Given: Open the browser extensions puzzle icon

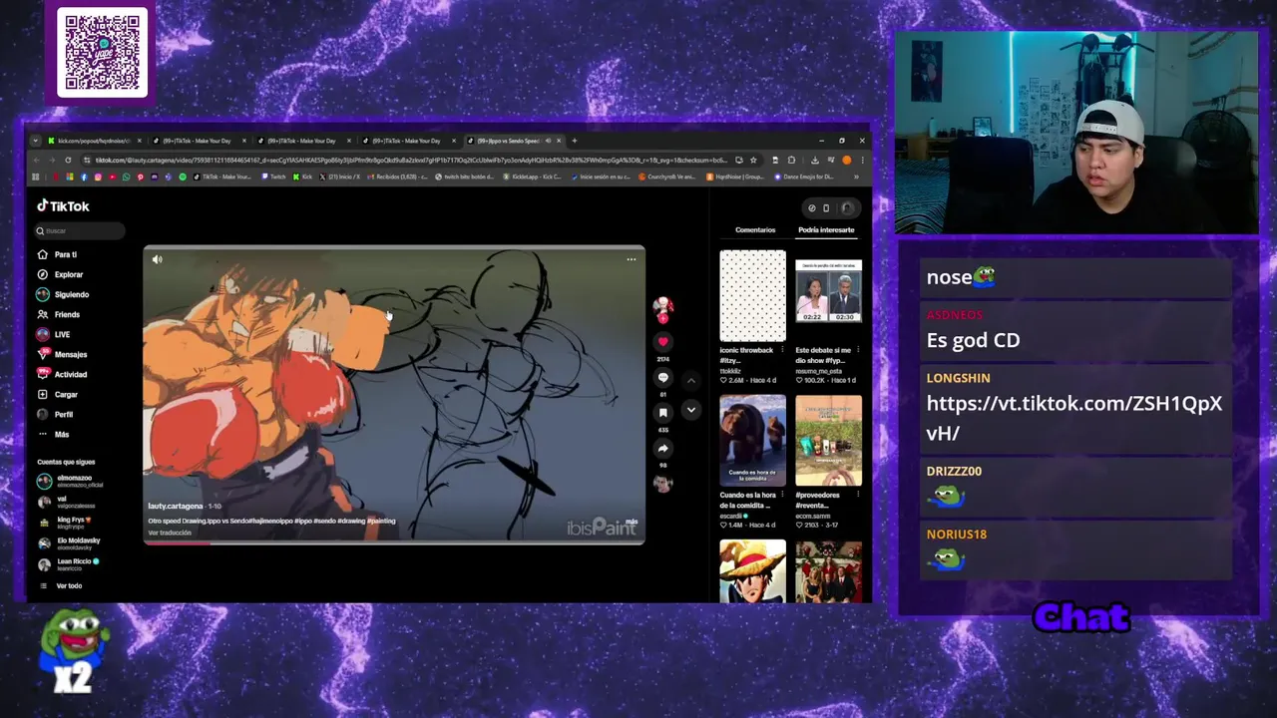Looking at the screenshot, I should [x=791, y=161].
